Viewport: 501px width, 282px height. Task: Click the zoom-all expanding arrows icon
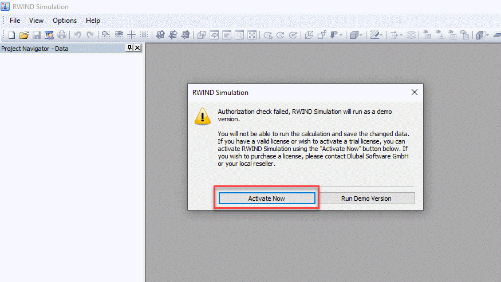click(252, 35)
